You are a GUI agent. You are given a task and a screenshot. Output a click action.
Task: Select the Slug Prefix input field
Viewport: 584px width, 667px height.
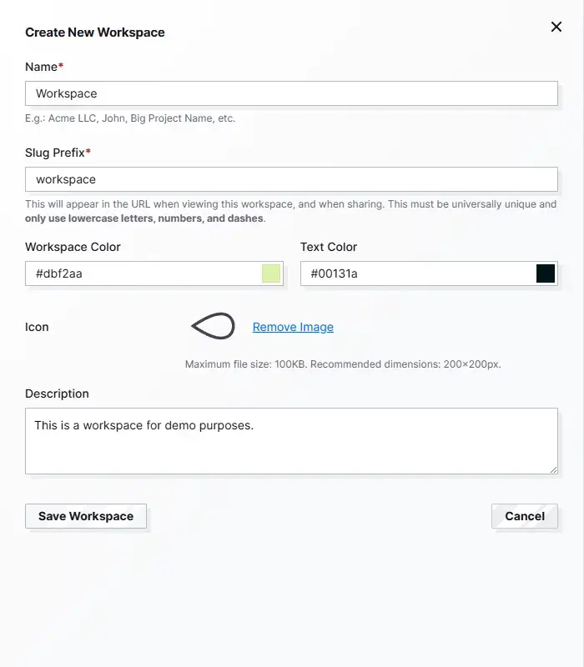[250, 179]
